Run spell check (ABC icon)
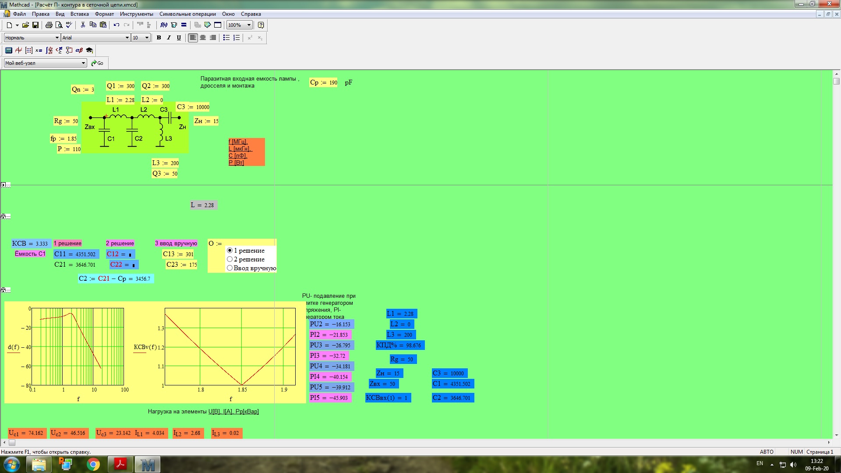The image size is (841, 473). [69, 25]
